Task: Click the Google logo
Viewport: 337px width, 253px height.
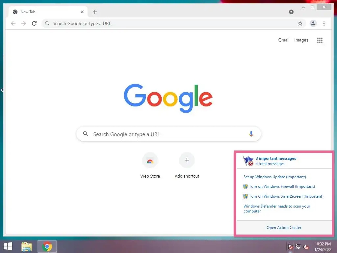Action: click(168, 98)
